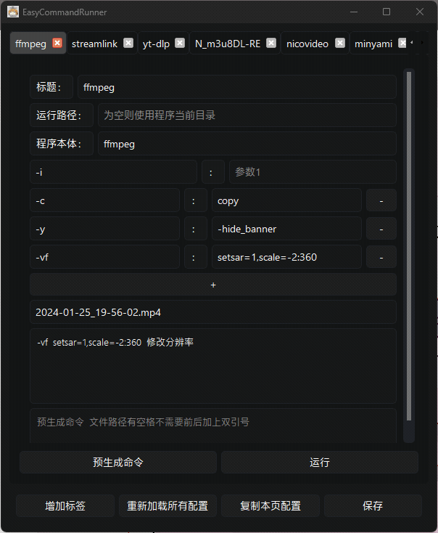Click the 保存 button
The image size is (438, 533).
[373, 506]
